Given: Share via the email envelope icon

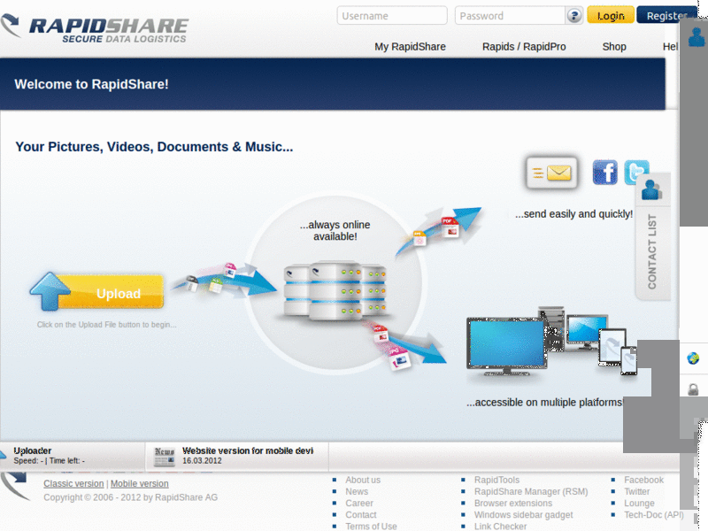Looking at the screenshot, I should [551, 173].
